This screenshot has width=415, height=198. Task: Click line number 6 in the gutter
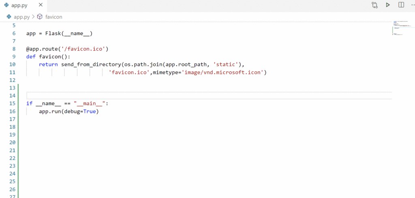tap(14, 33)
